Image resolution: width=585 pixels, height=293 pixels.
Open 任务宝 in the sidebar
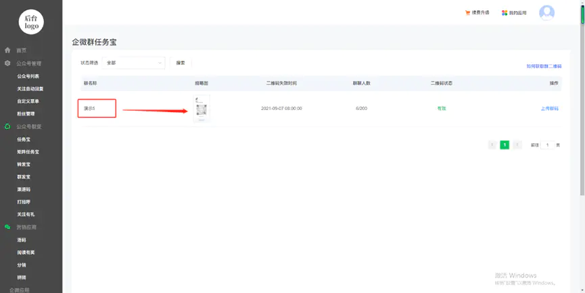(x=24, y=139)
